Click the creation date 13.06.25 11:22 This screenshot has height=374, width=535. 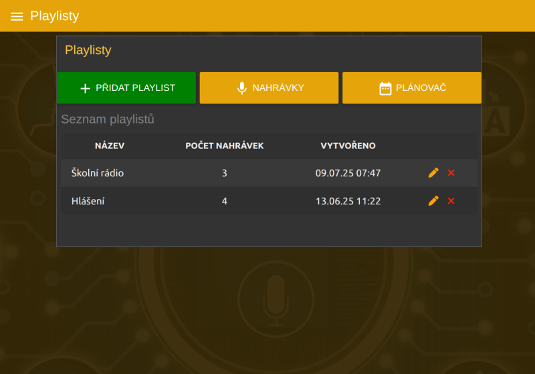pos(348,201)
